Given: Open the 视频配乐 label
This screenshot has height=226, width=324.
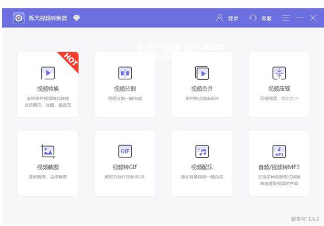Looking at the screenshot, I should (202, 167).
